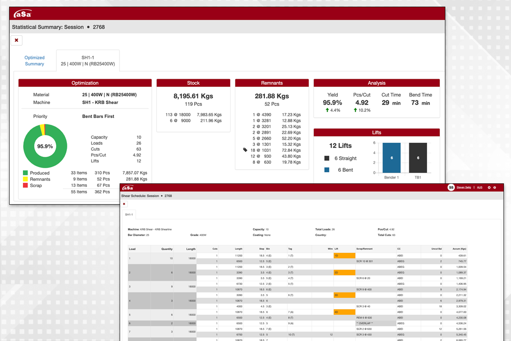This screenshot has height=341, width=511.
Task: Click the yellow Remnants legend swatch
Action: click(x=25, y=179)
